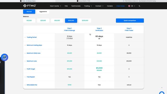Select the Aggressive risk mode
Viewport: 167px width, 94px height.
pyautogui.click(x=43, y=11)
